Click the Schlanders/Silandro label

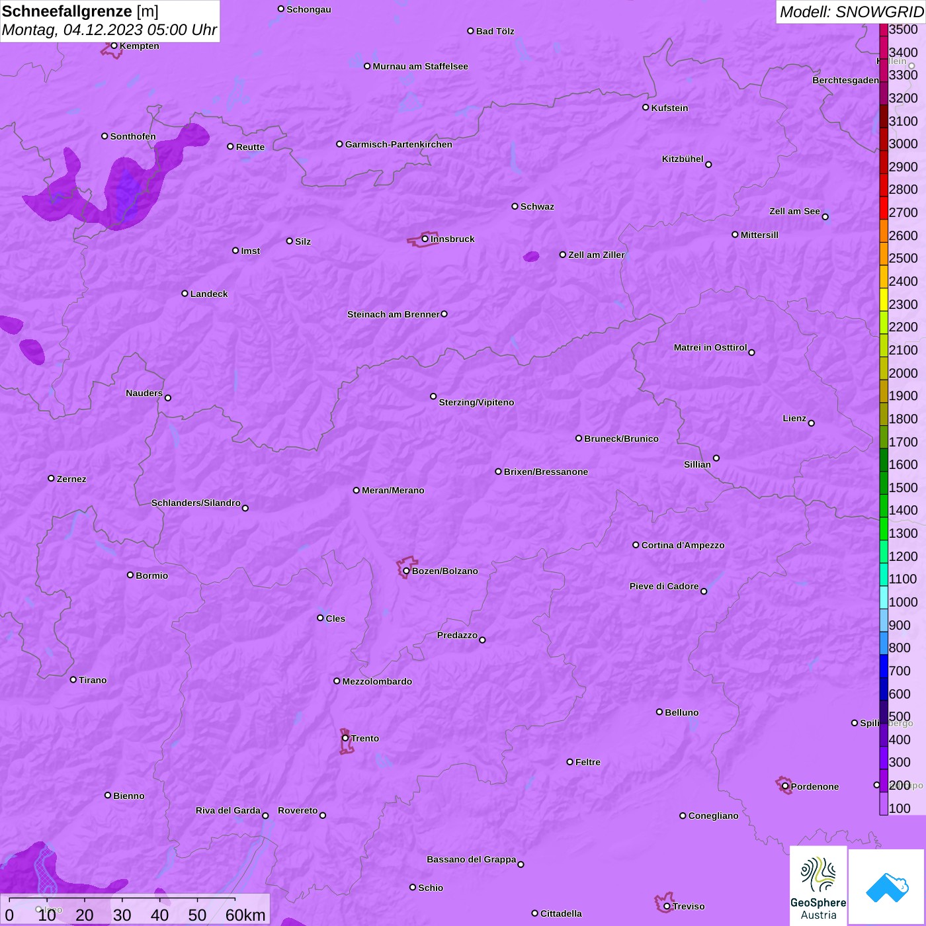[196, 503]
